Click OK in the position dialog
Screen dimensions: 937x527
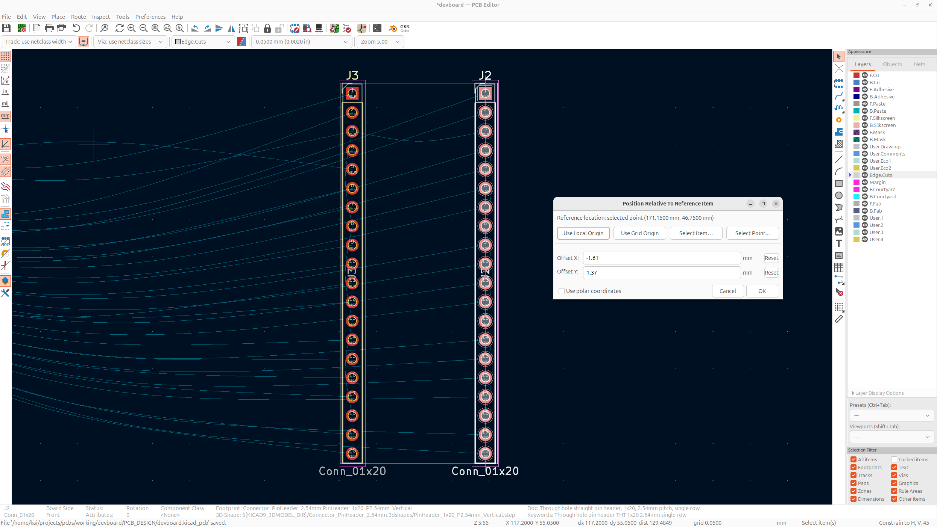click(762, 291)
